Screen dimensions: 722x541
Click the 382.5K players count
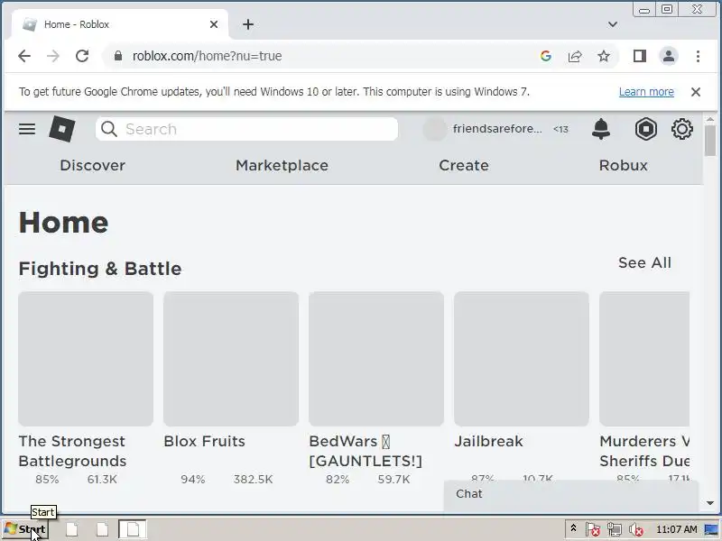(x=253, y=480)
